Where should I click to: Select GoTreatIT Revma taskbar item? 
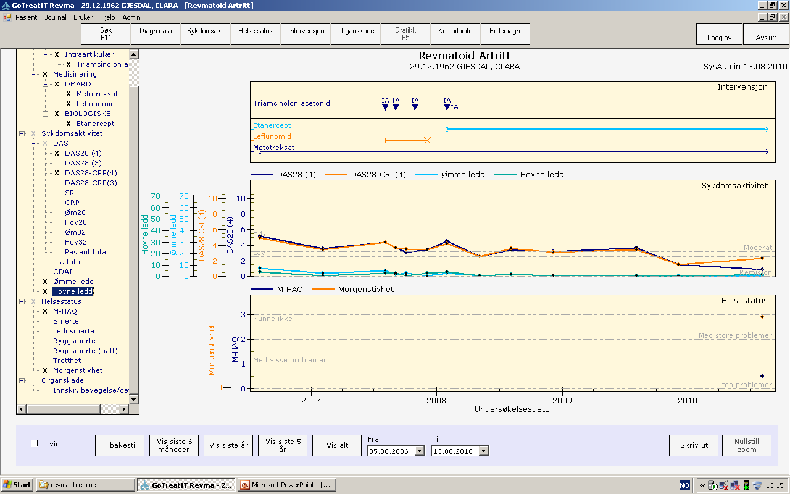coord(186,485)
